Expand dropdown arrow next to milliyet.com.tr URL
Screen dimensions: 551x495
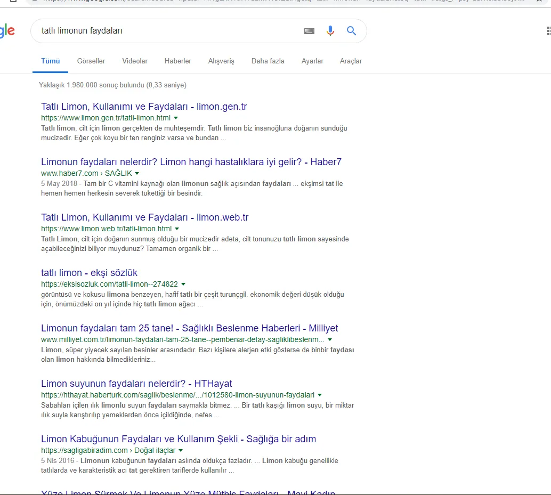[x=330, y=340]
